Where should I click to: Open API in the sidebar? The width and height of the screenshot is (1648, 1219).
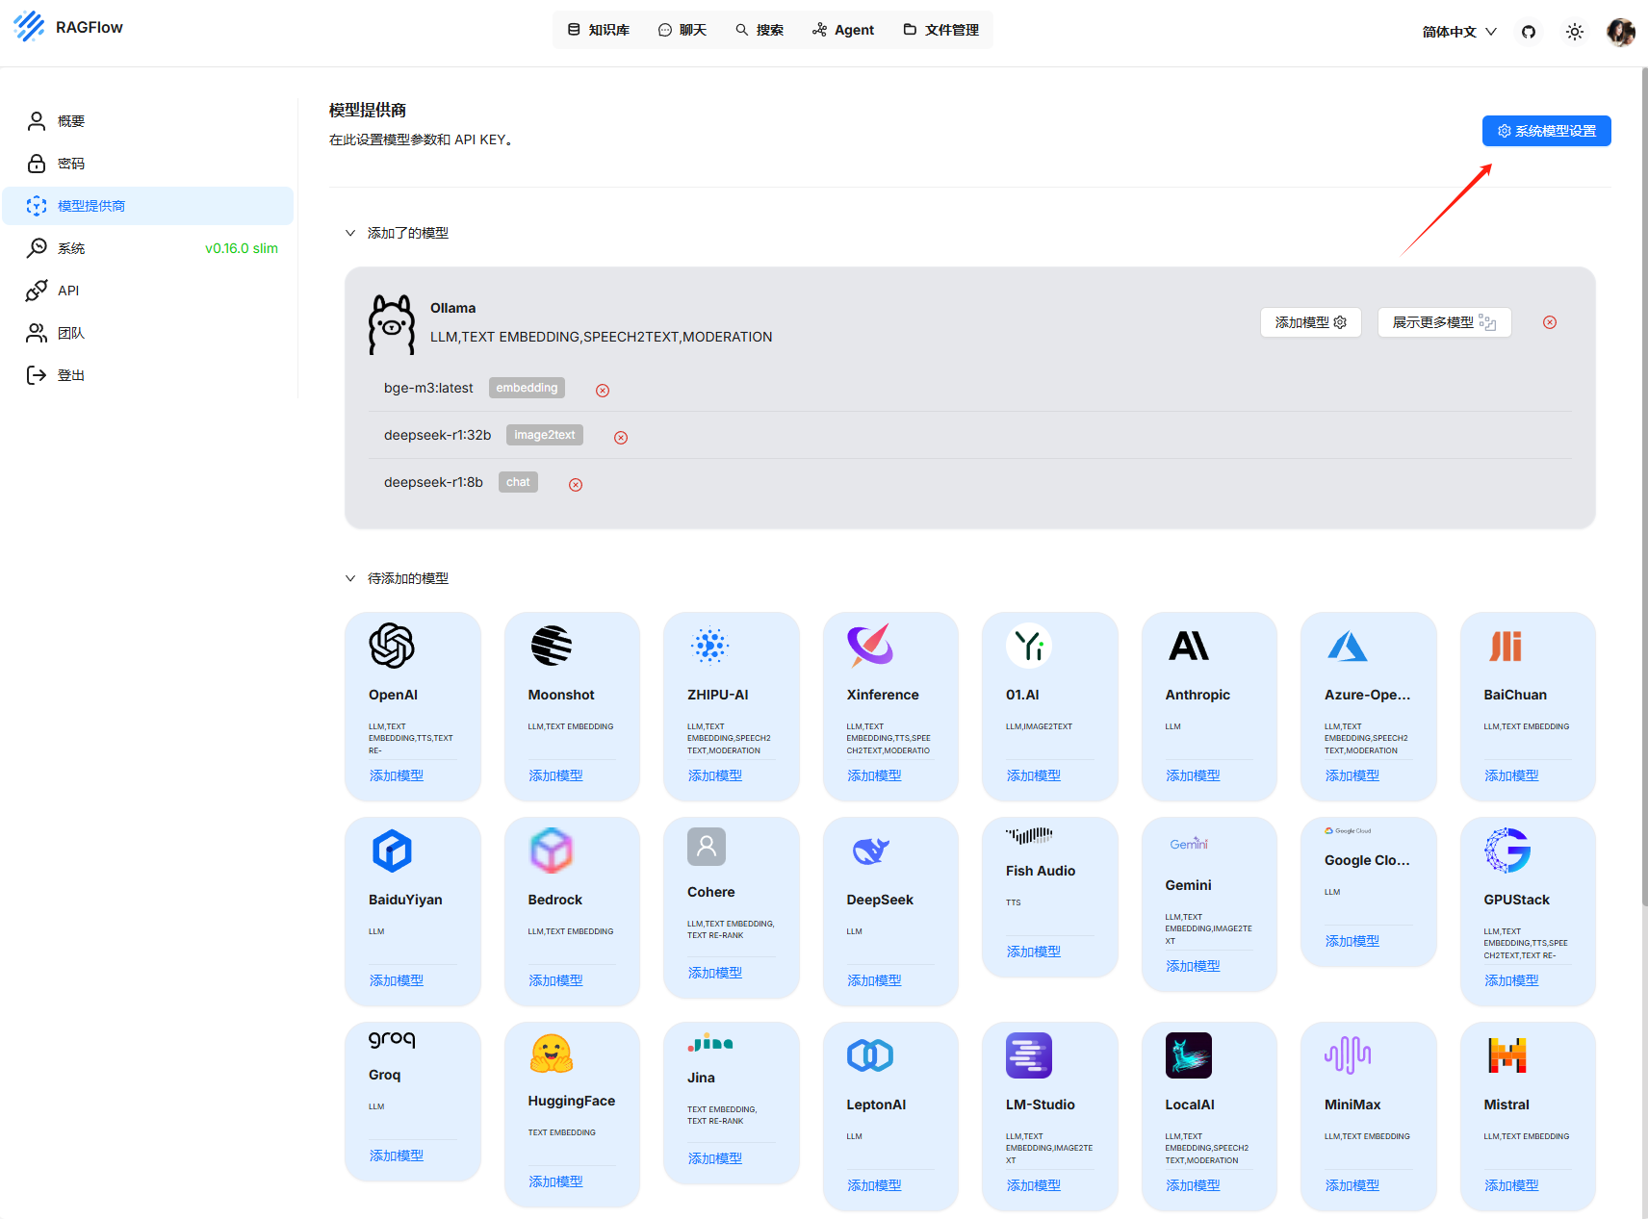tap(148, 291)
